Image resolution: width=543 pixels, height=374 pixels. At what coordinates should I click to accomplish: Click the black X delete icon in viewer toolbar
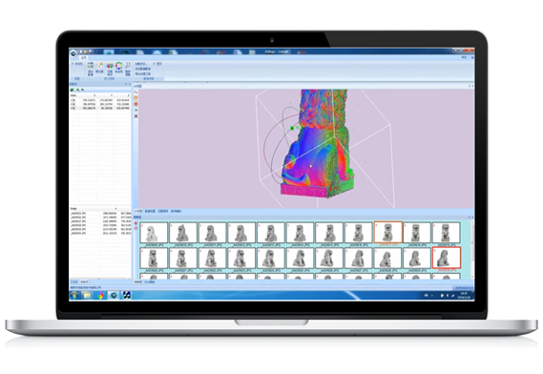pyautogui.click(x=136, y=116)
